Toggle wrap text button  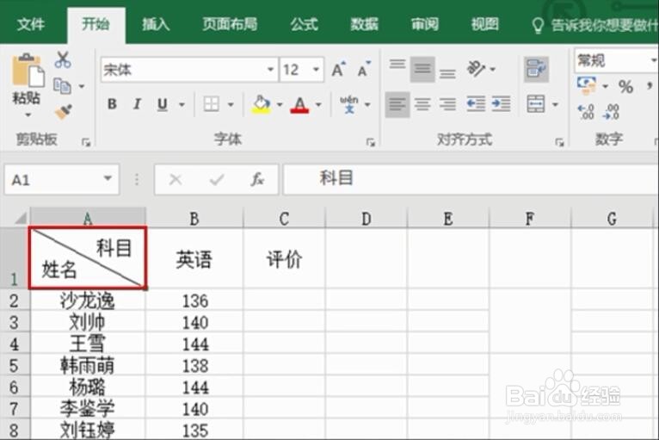(x=536, y=69)
